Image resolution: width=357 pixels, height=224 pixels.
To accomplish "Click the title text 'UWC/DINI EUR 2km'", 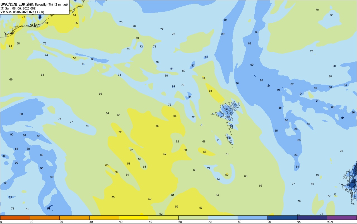I will [x=17, y=4].
